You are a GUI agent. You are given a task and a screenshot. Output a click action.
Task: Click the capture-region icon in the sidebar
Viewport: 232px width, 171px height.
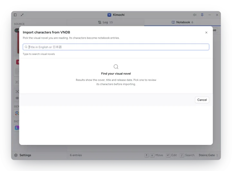point(17,92)
